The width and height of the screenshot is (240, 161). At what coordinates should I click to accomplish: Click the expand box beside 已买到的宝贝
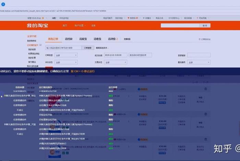pyautogui.click(x=40, y=45)
